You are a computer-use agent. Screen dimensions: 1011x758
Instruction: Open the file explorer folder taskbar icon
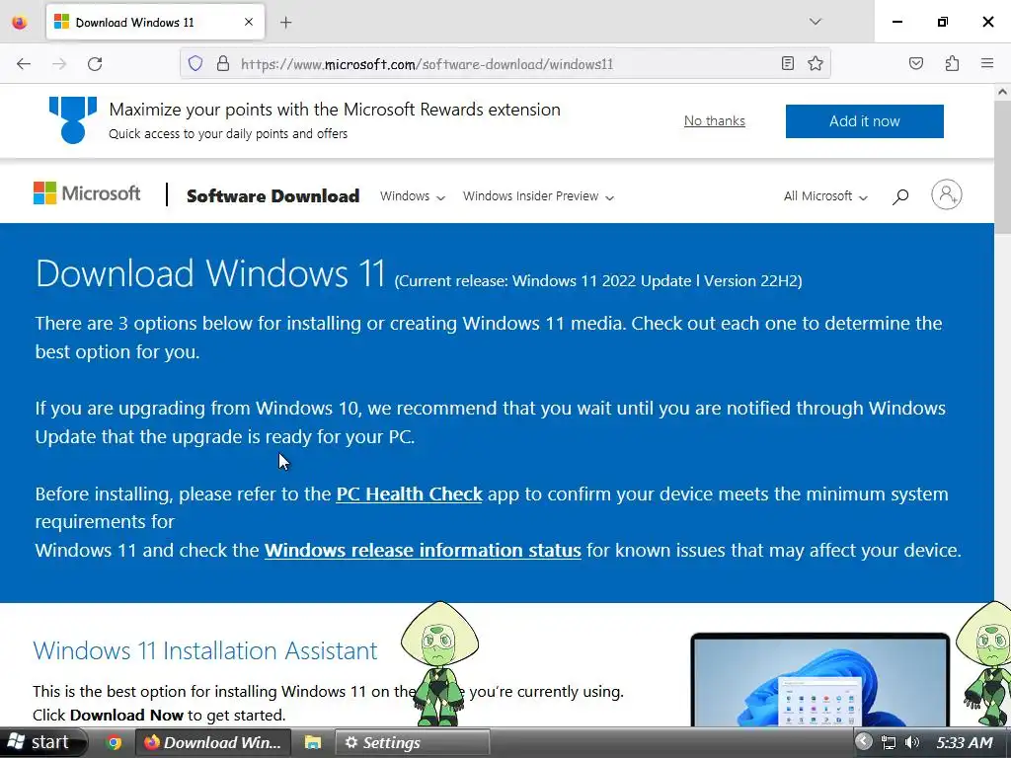tap(313, 742)
